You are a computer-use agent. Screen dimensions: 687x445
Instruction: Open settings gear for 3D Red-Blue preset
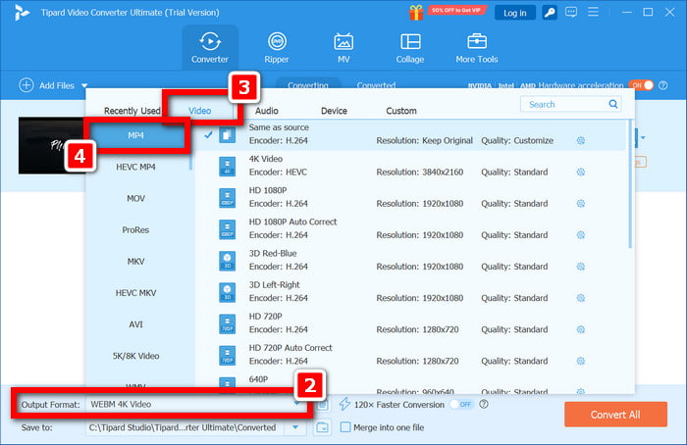tap(581, 267)
